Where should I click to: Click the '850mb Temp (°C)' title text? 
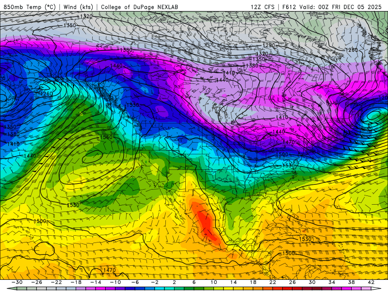(30, 7)
